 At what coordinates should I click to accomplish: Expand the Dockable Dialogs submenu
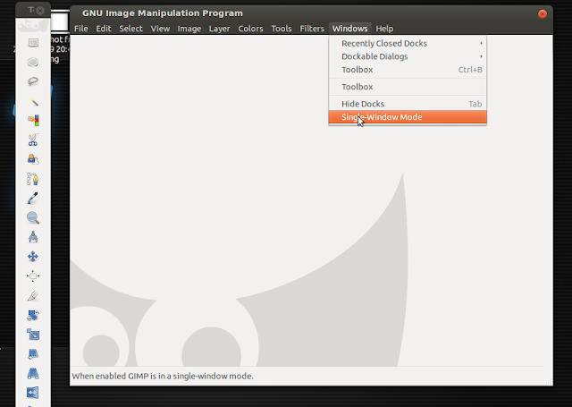tap(408, 56)
